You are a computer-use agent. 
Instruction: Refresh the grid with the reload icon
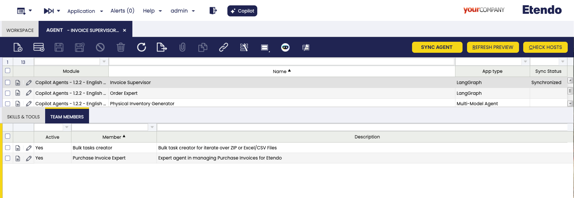[x=141, y=47]
